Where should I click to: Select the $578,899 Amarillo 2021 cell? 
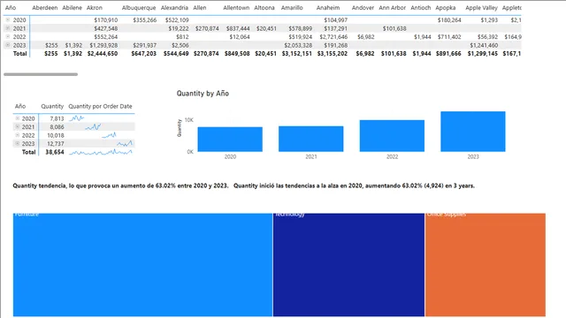tap(301, 28)
